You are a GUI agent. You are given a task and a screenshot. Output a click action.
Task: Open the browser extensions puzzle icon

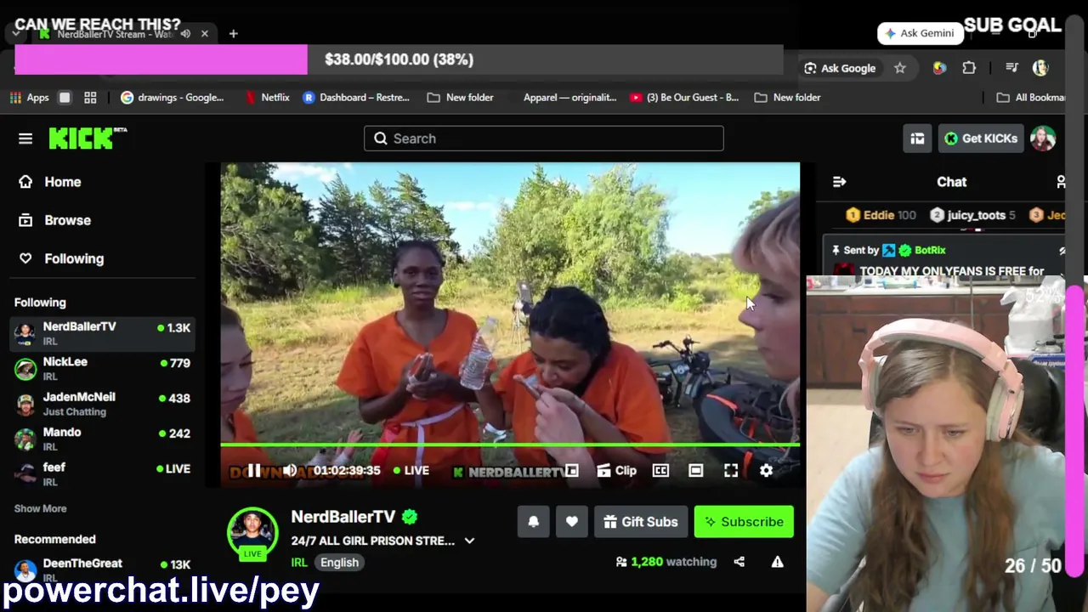[969, 68]
